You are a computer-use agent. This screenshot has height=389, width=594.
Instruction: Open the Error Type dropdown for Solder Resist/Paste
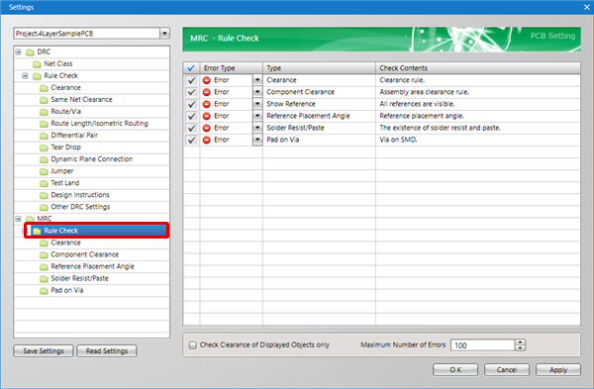(x=257, y=128)
